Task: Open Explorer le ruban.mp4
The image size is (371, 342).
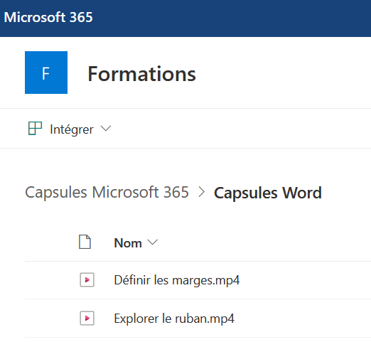Action: coord(174,319)
